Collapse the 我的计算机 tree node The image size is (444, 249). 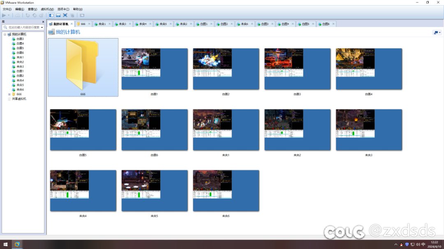(x=5, y=34)
